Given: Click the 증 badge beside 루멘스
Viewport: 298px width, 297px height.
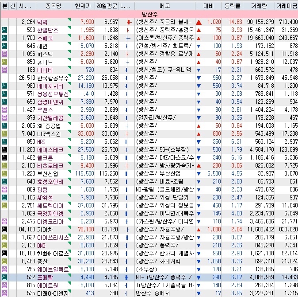Looking at the screenshot, I should point(4,110).
